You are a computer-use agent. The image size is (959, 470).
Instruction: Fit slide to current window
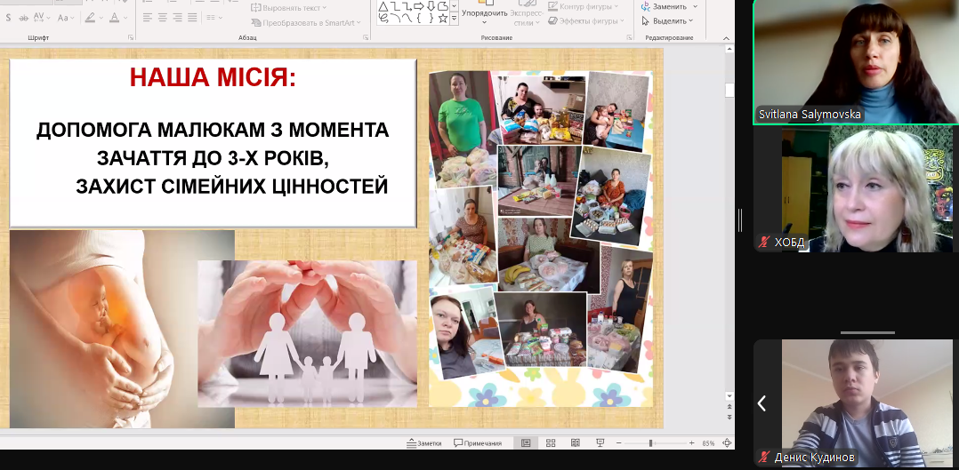pos(727,443)
